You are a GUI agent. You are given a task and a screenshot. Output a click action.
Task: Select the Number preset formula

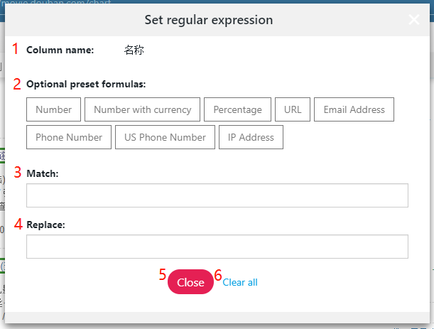pyautogui.click(x=53, y=109)
